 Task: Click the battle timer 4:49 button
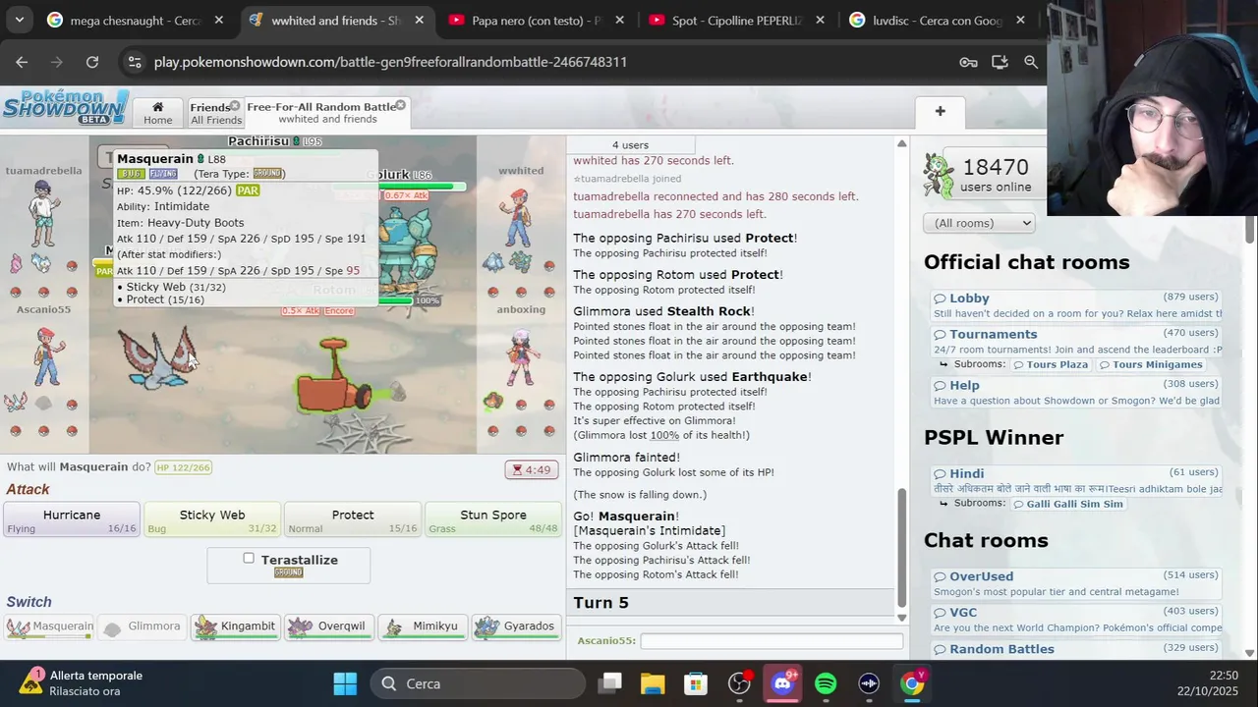532,469
